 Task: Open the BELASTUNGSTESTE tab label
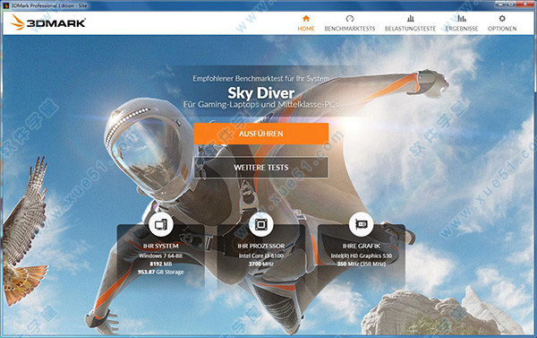click(410, 29)
